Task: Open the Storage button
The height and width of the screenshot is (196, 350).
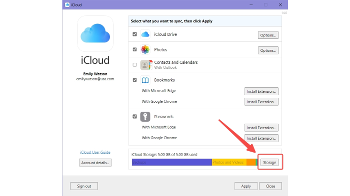Action: point(269,163)
